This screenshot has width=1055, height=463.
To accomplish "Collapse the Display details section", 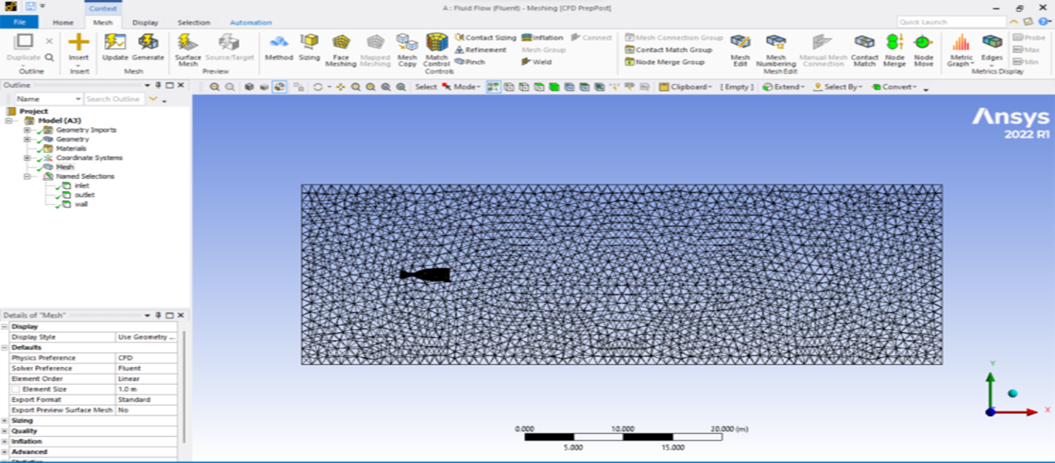I will coord(5,326).
